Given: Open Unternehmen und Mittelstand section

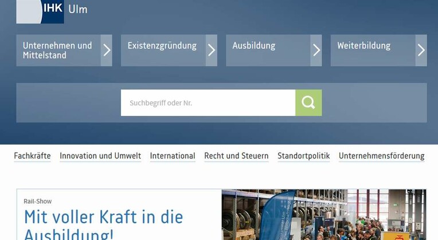Looking at the screenshot, I should (x=58, y=50).
